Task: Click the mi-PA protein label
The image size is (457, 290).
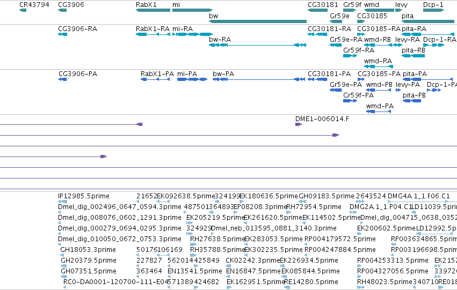Action: (x=187, y=74)
